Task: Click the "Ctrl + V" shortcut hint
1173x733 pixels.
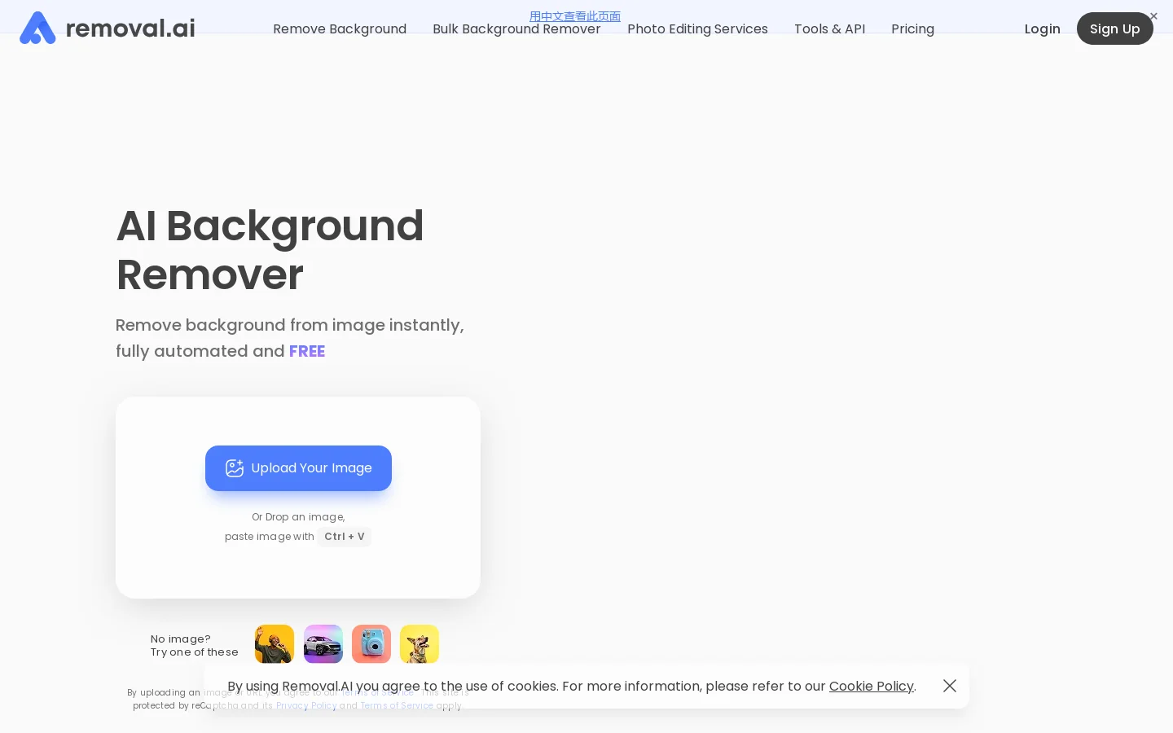Action: point(345,537)
